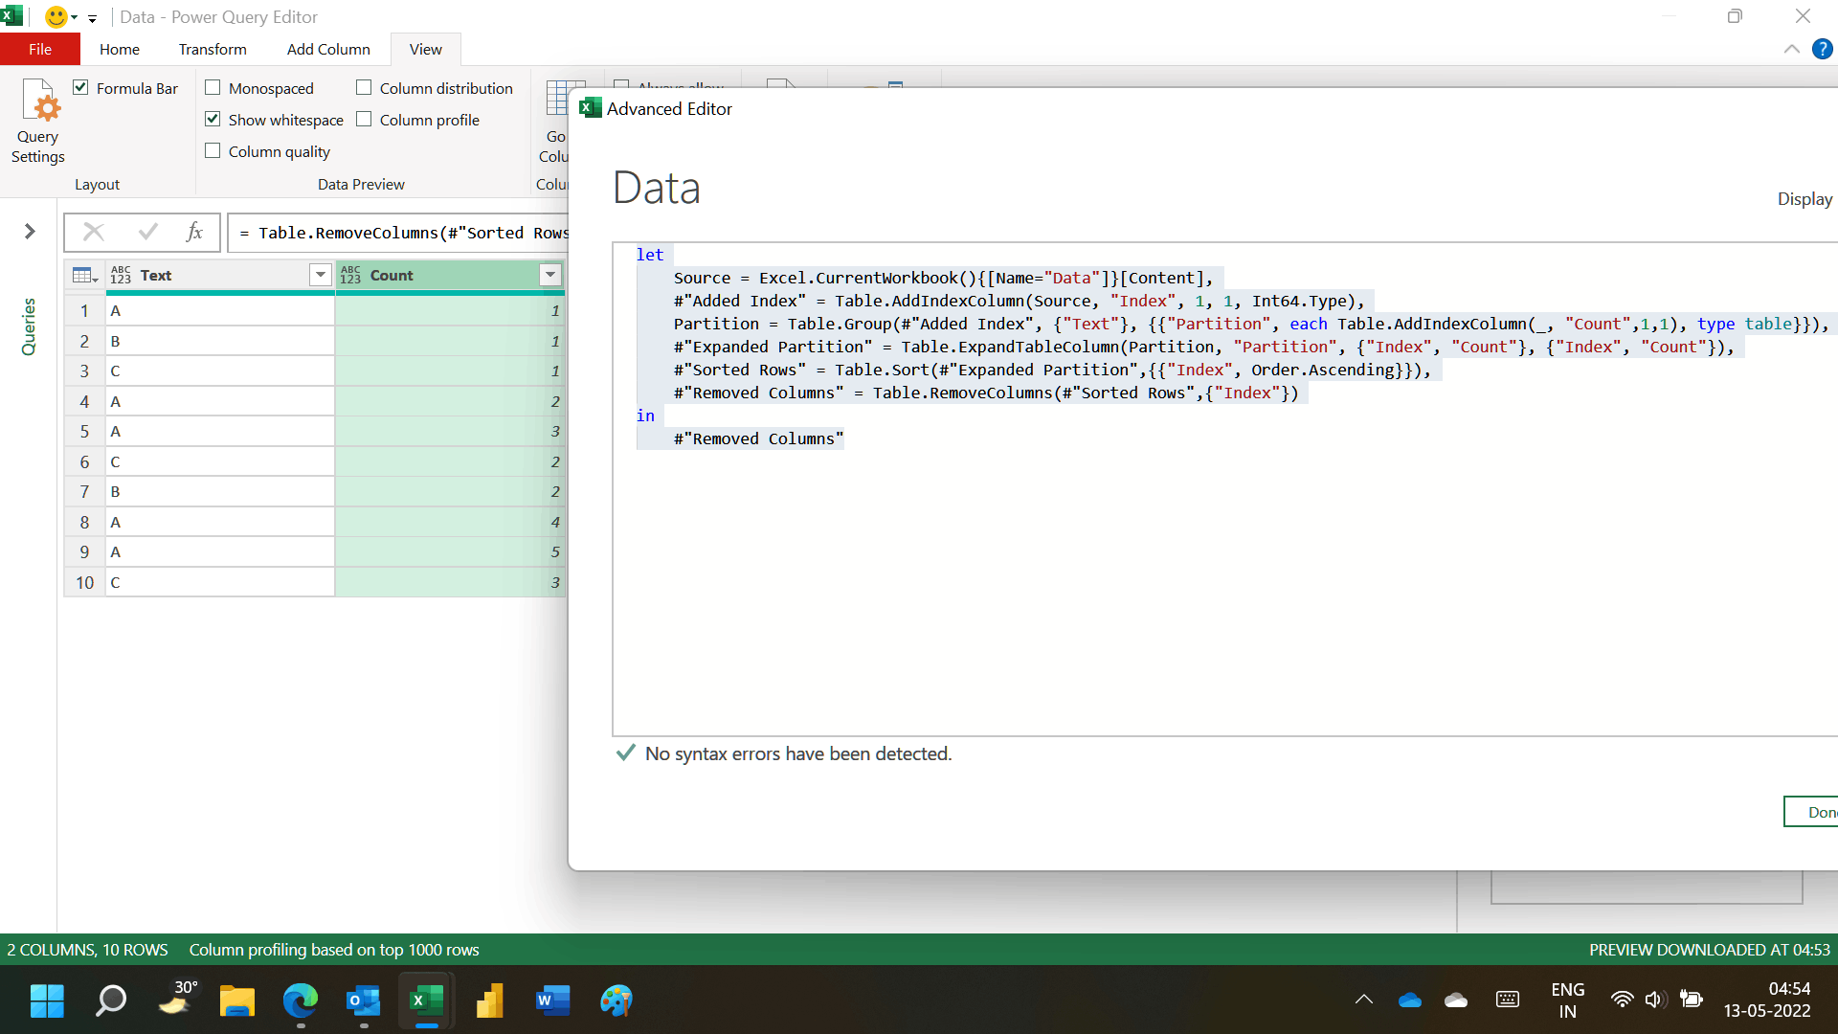Click inside the formula bar text
The height and width of the screenshot is (1034, 1838).
(x=402, y=233)
